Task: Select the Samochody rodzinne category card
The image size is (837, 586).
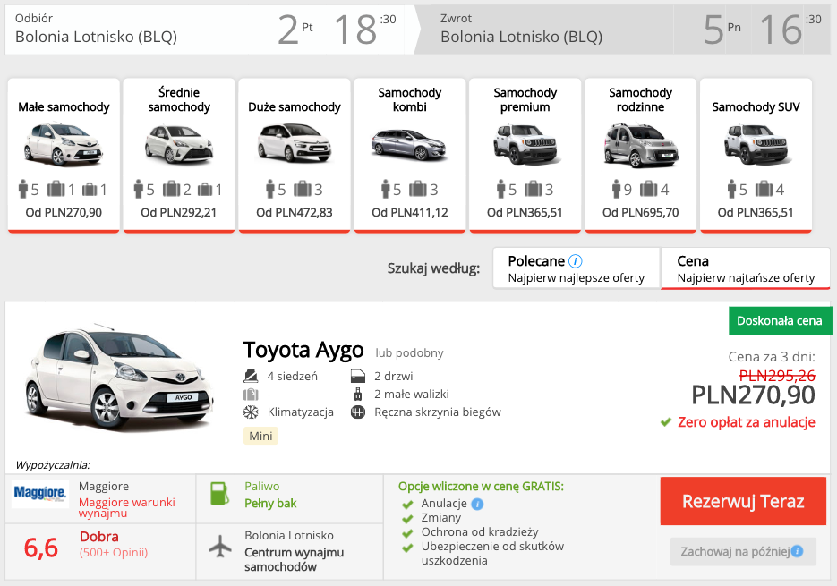Action: click(640, 156)
